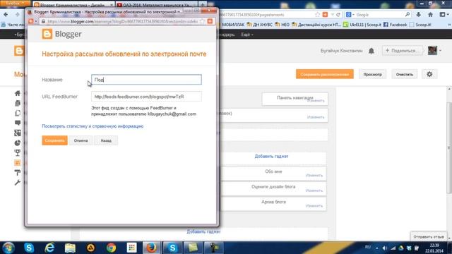Focus the URL FeedBurner input field
452x254 pixels.
(x=146, y=97)
